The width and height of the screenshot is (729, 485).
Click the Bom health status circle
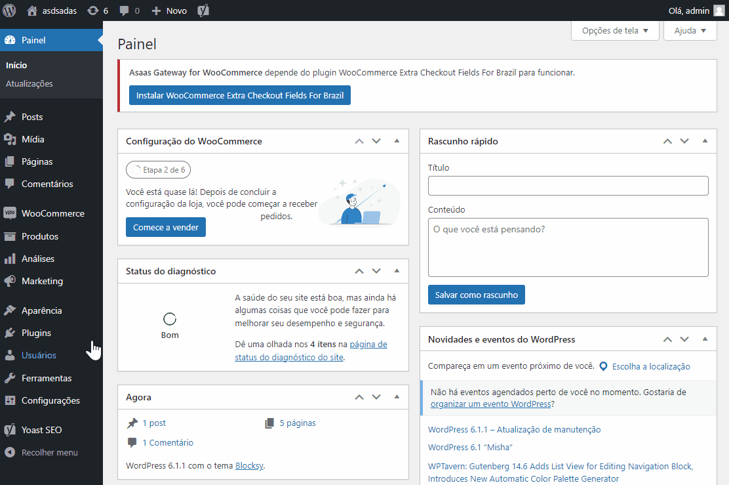(x=170, y=319)
